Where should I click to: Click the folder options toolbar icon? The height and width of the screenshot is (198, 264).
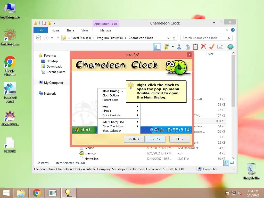point(167,47)
